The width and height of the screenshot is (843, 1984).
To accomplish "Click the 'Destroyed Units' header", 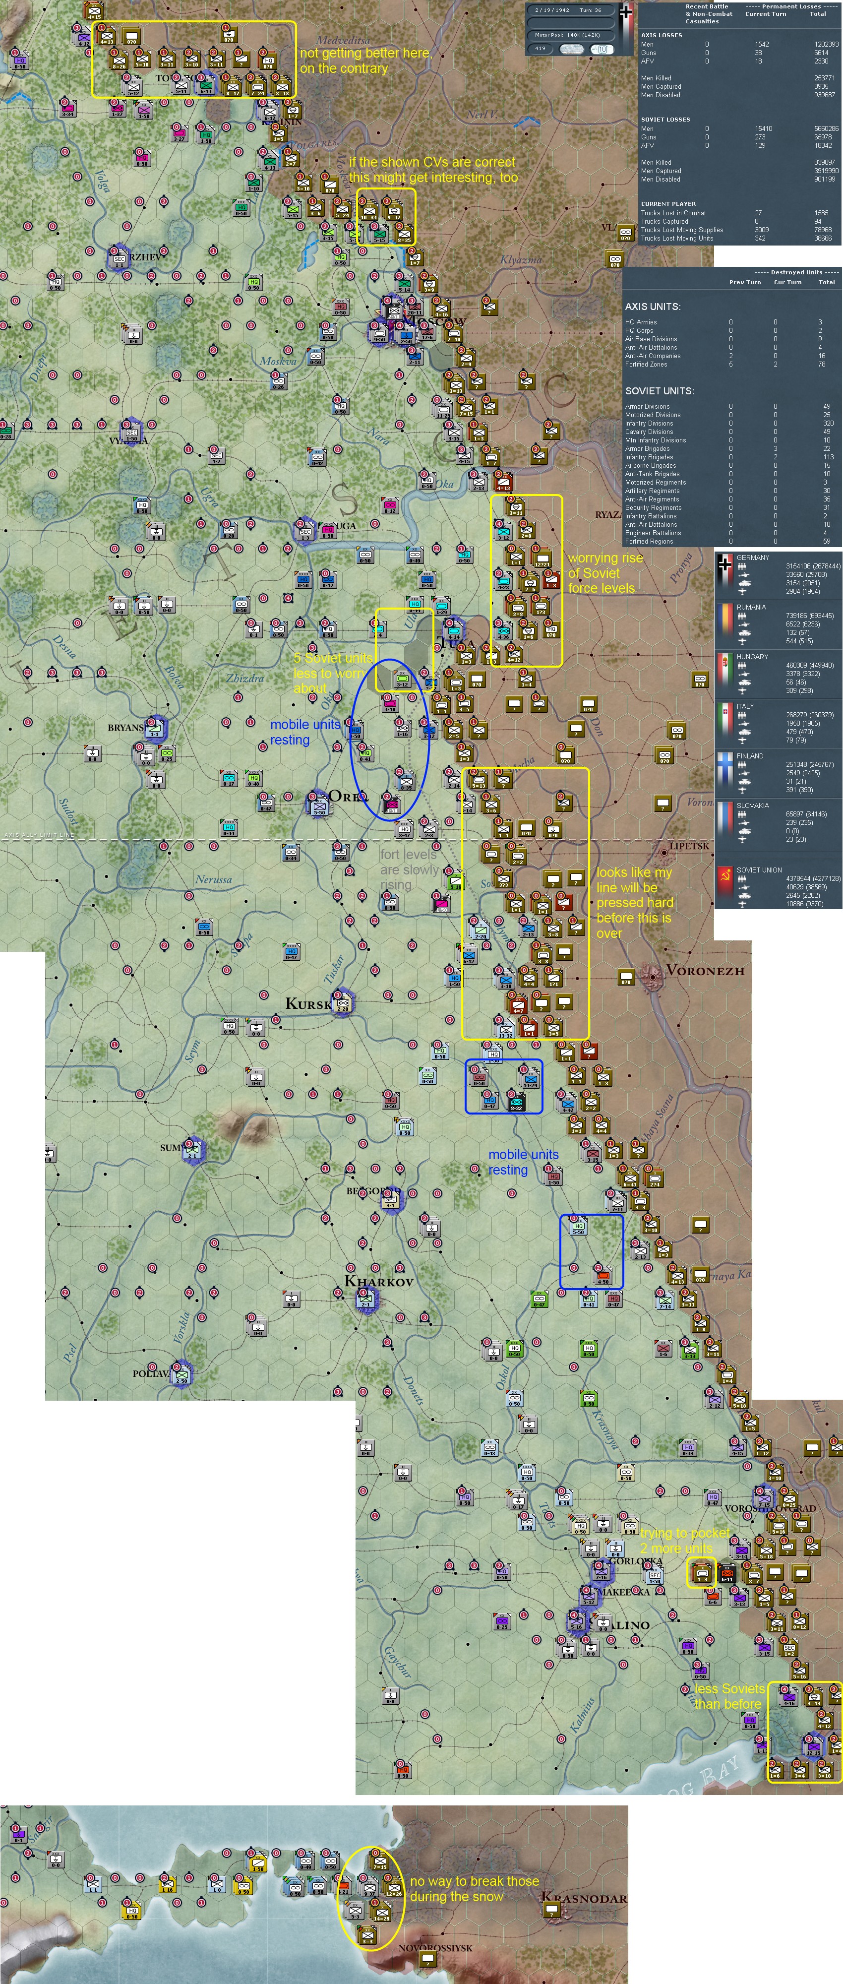I will tap(796, 272).
